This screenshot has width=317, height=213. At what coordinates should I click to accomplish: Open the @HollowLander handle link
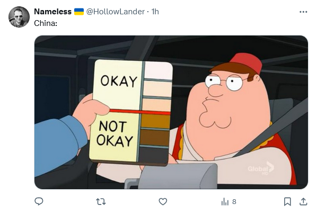coord(116,12)
